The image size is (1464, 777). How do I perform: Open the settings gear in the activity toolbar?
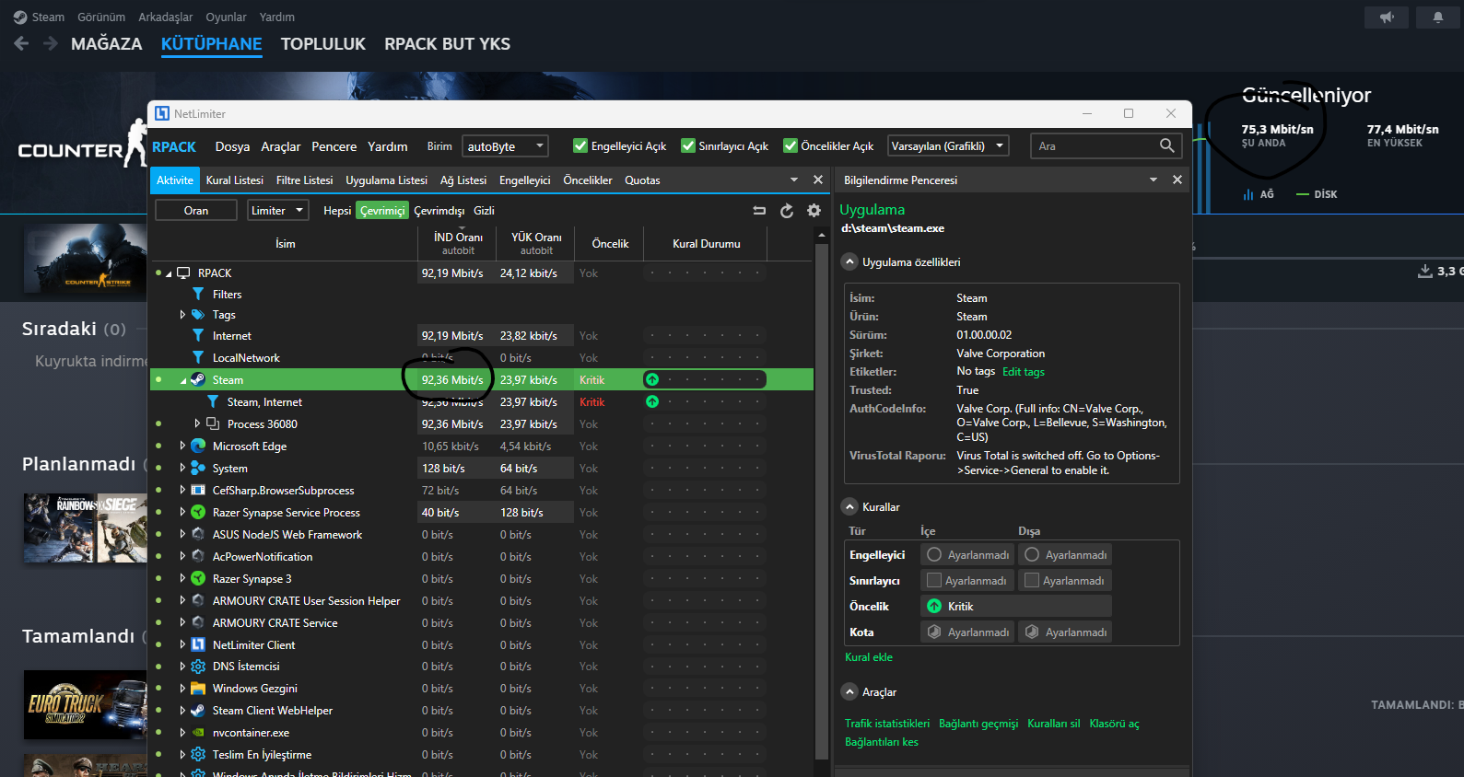(814, 211)
